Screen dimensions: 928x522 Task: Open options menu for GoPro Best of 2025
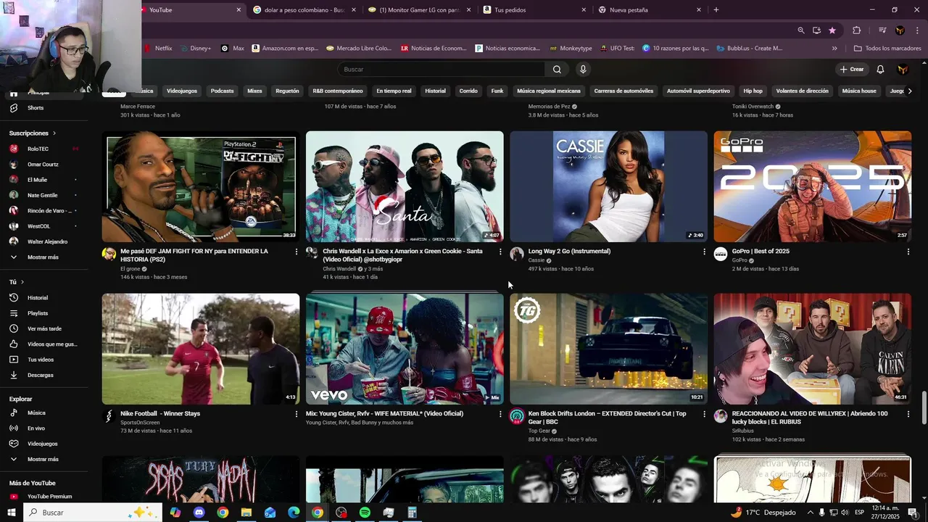(908, 252)
